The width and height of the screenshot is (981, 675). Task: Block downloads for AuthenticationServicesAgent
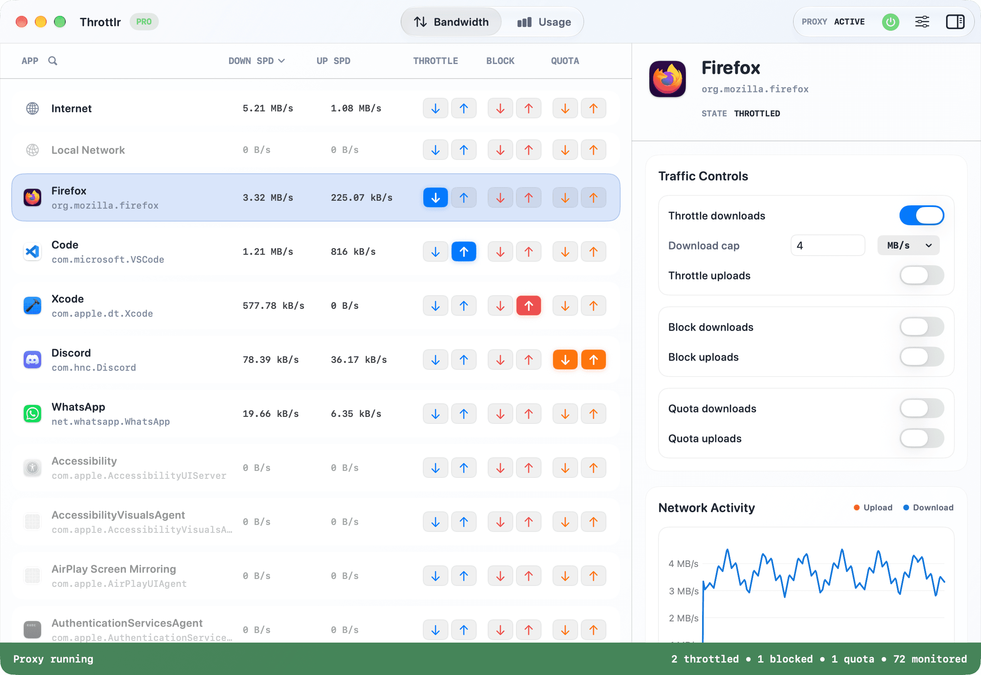point(500,630)
